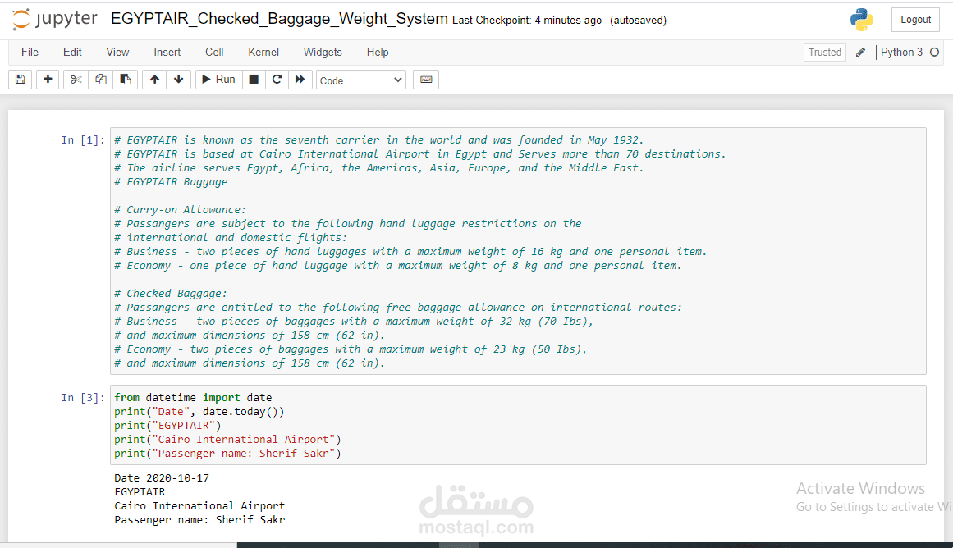The width and height of the screenshot is (953, 548).
Task: Rename notebook via EGYPTAIR_Checked_Baggage_Weight_System title
Action: (x=279, y=19)
